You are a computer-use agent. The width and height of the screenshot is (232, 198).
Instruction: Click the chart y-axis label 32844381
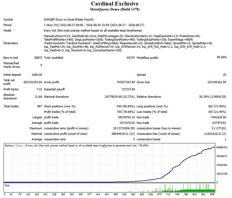(222, 165)
